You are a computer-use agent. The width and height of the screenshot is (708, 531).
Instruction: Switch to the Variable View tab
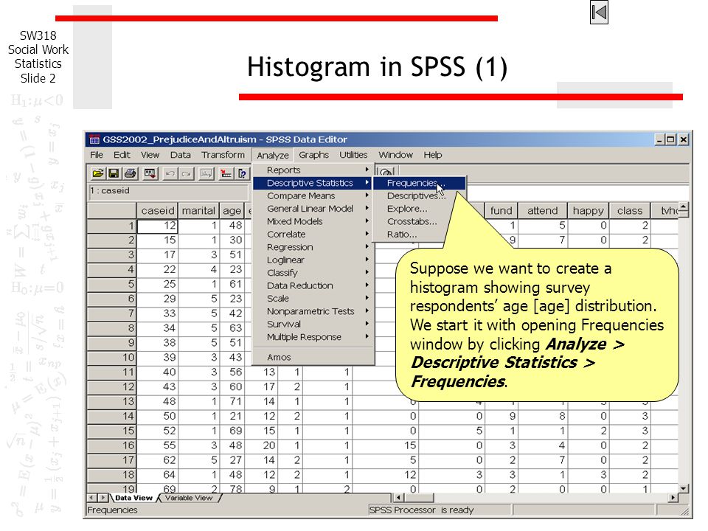pyautogui.click(x=189, y=498)
